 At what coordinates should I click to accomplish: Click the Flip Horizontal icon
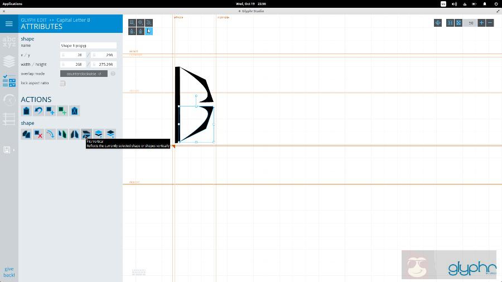[x=75, y=134]
